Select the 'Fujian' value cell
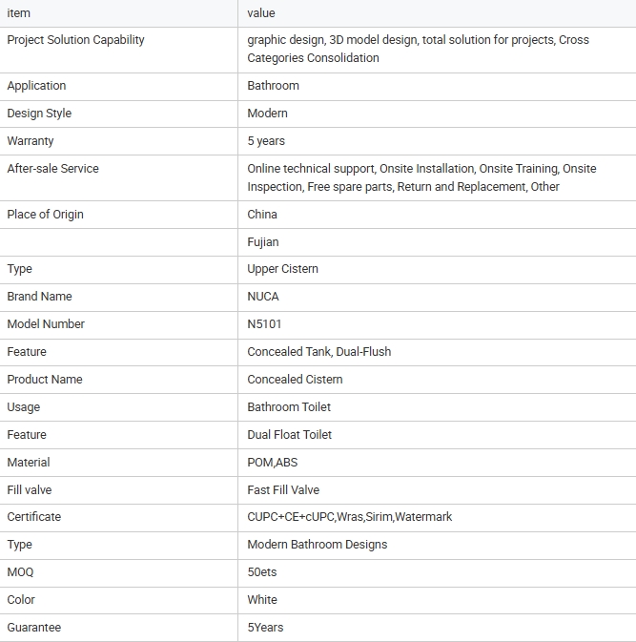The height and width of the screenshot is (642, 636). (x=263, y=242)
